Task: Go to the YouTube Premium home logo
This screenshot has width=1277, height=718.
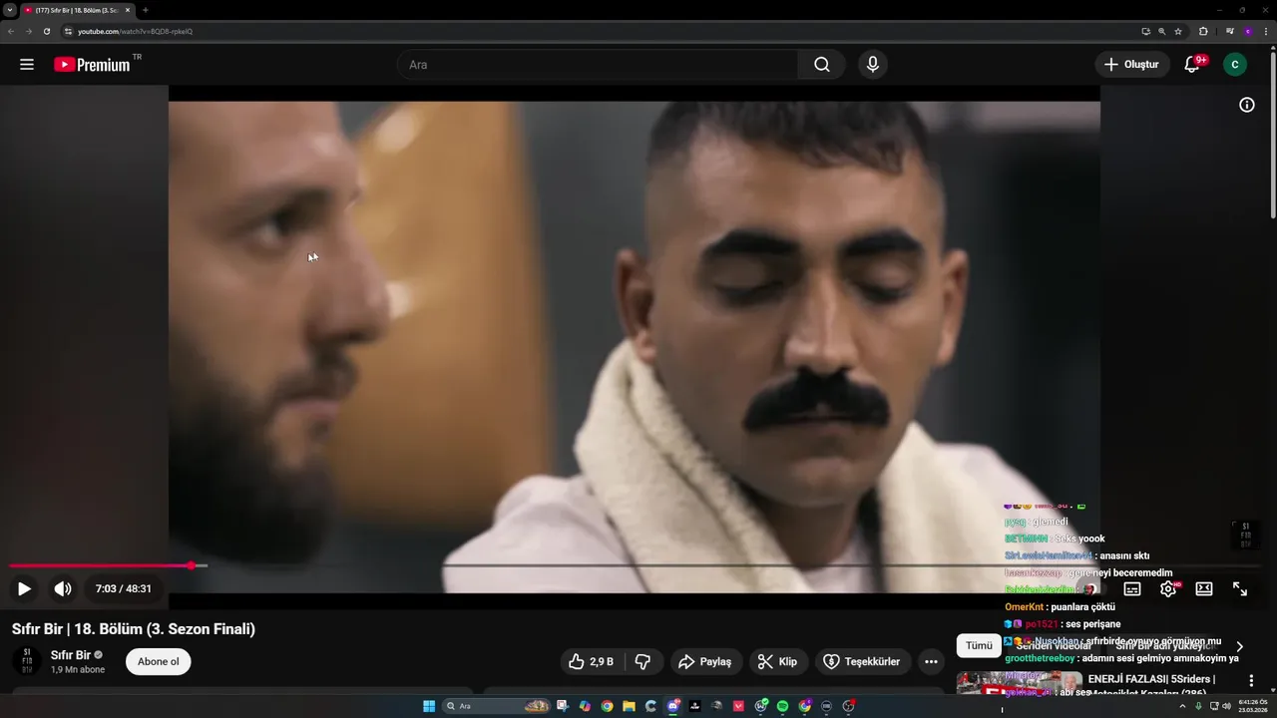Action: pyautogui.click(x=92, y=65)
